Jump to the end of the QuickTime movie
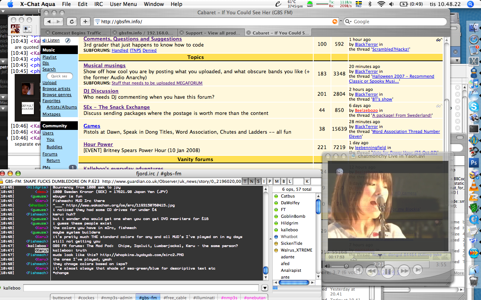Viewport: 481px width, 300px height. 417,270
